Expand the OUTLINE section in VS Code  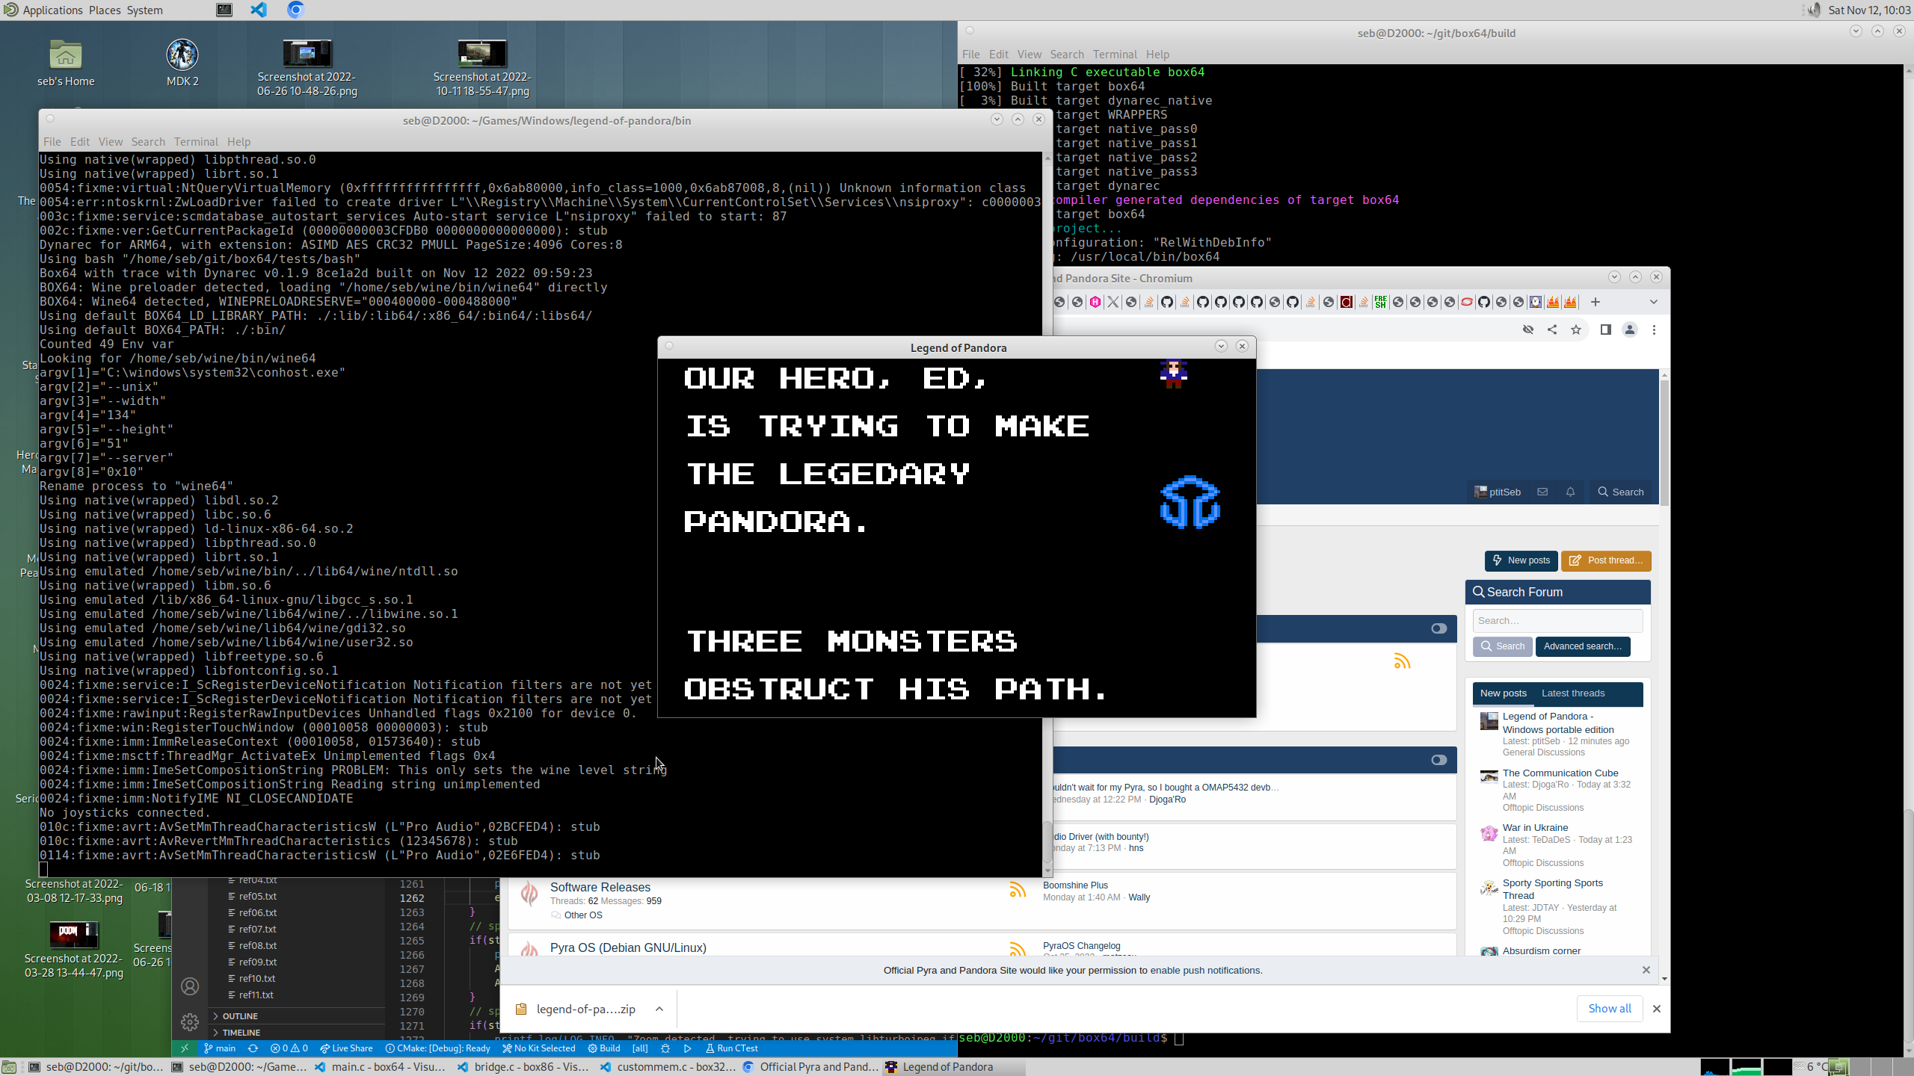(x=240, y=1016)
